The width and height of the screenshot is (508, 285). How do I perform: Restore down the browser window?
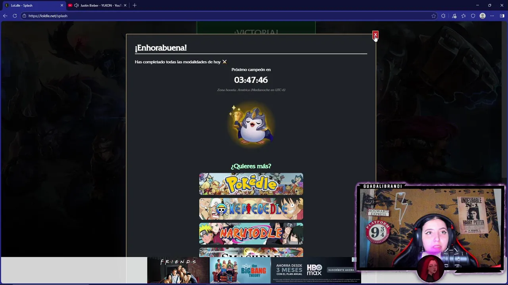489,6
